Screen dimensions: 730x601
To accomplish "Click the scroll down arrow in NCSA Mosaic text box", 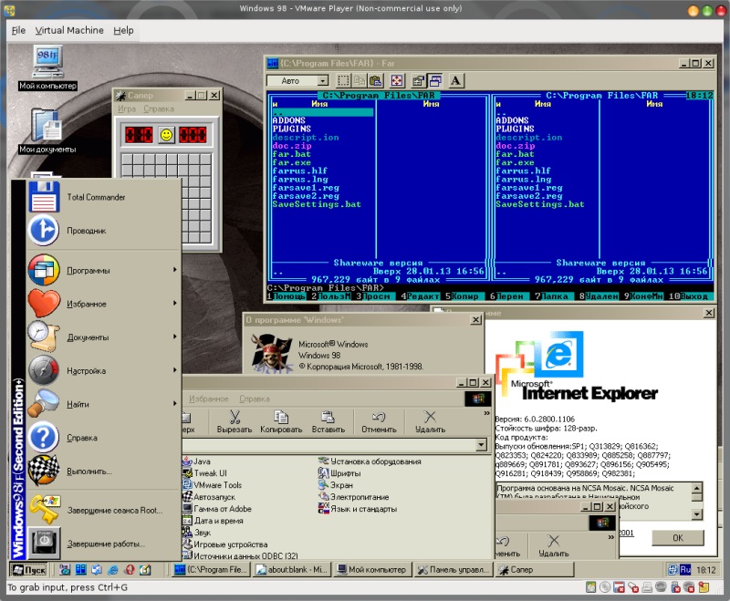I will [x=697, y=514].
